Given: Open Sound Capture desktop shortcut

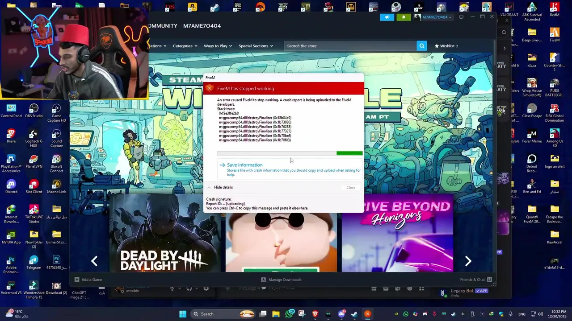Looking at the screenshot, I should tap(56, 138).
